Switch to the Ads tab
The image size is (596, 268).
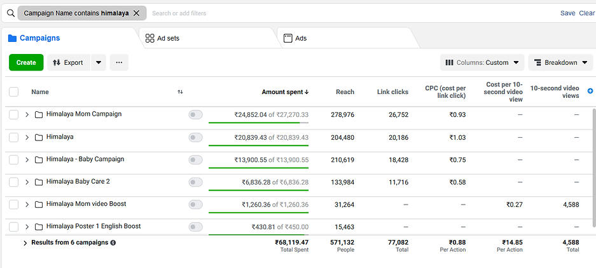tap(300, 38)
